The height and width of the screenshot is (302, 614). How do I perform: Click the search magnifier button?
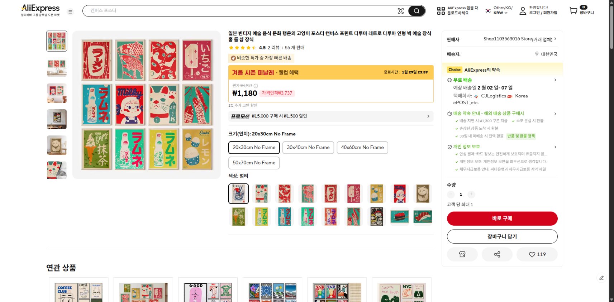point(417,11)
